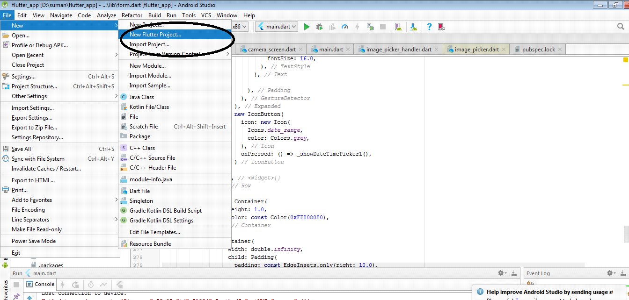The width and height of the screenshot is (629, 300).
Task: Select New Flutter Project... menu entry
Action: coord(175,34)
